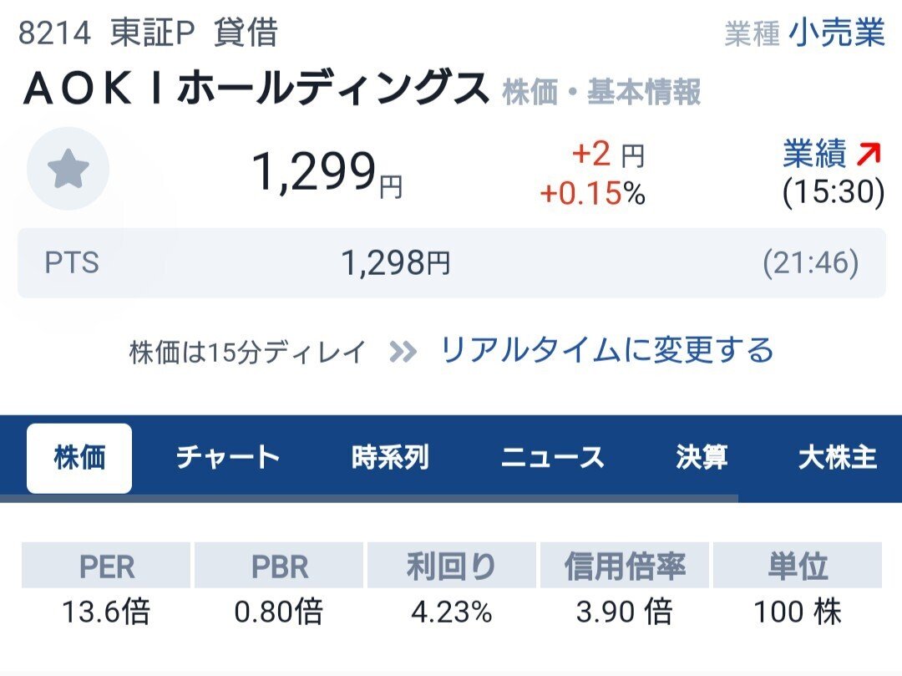902x676 pixels.
Task: Open the チャート tab
Action: 227,458
